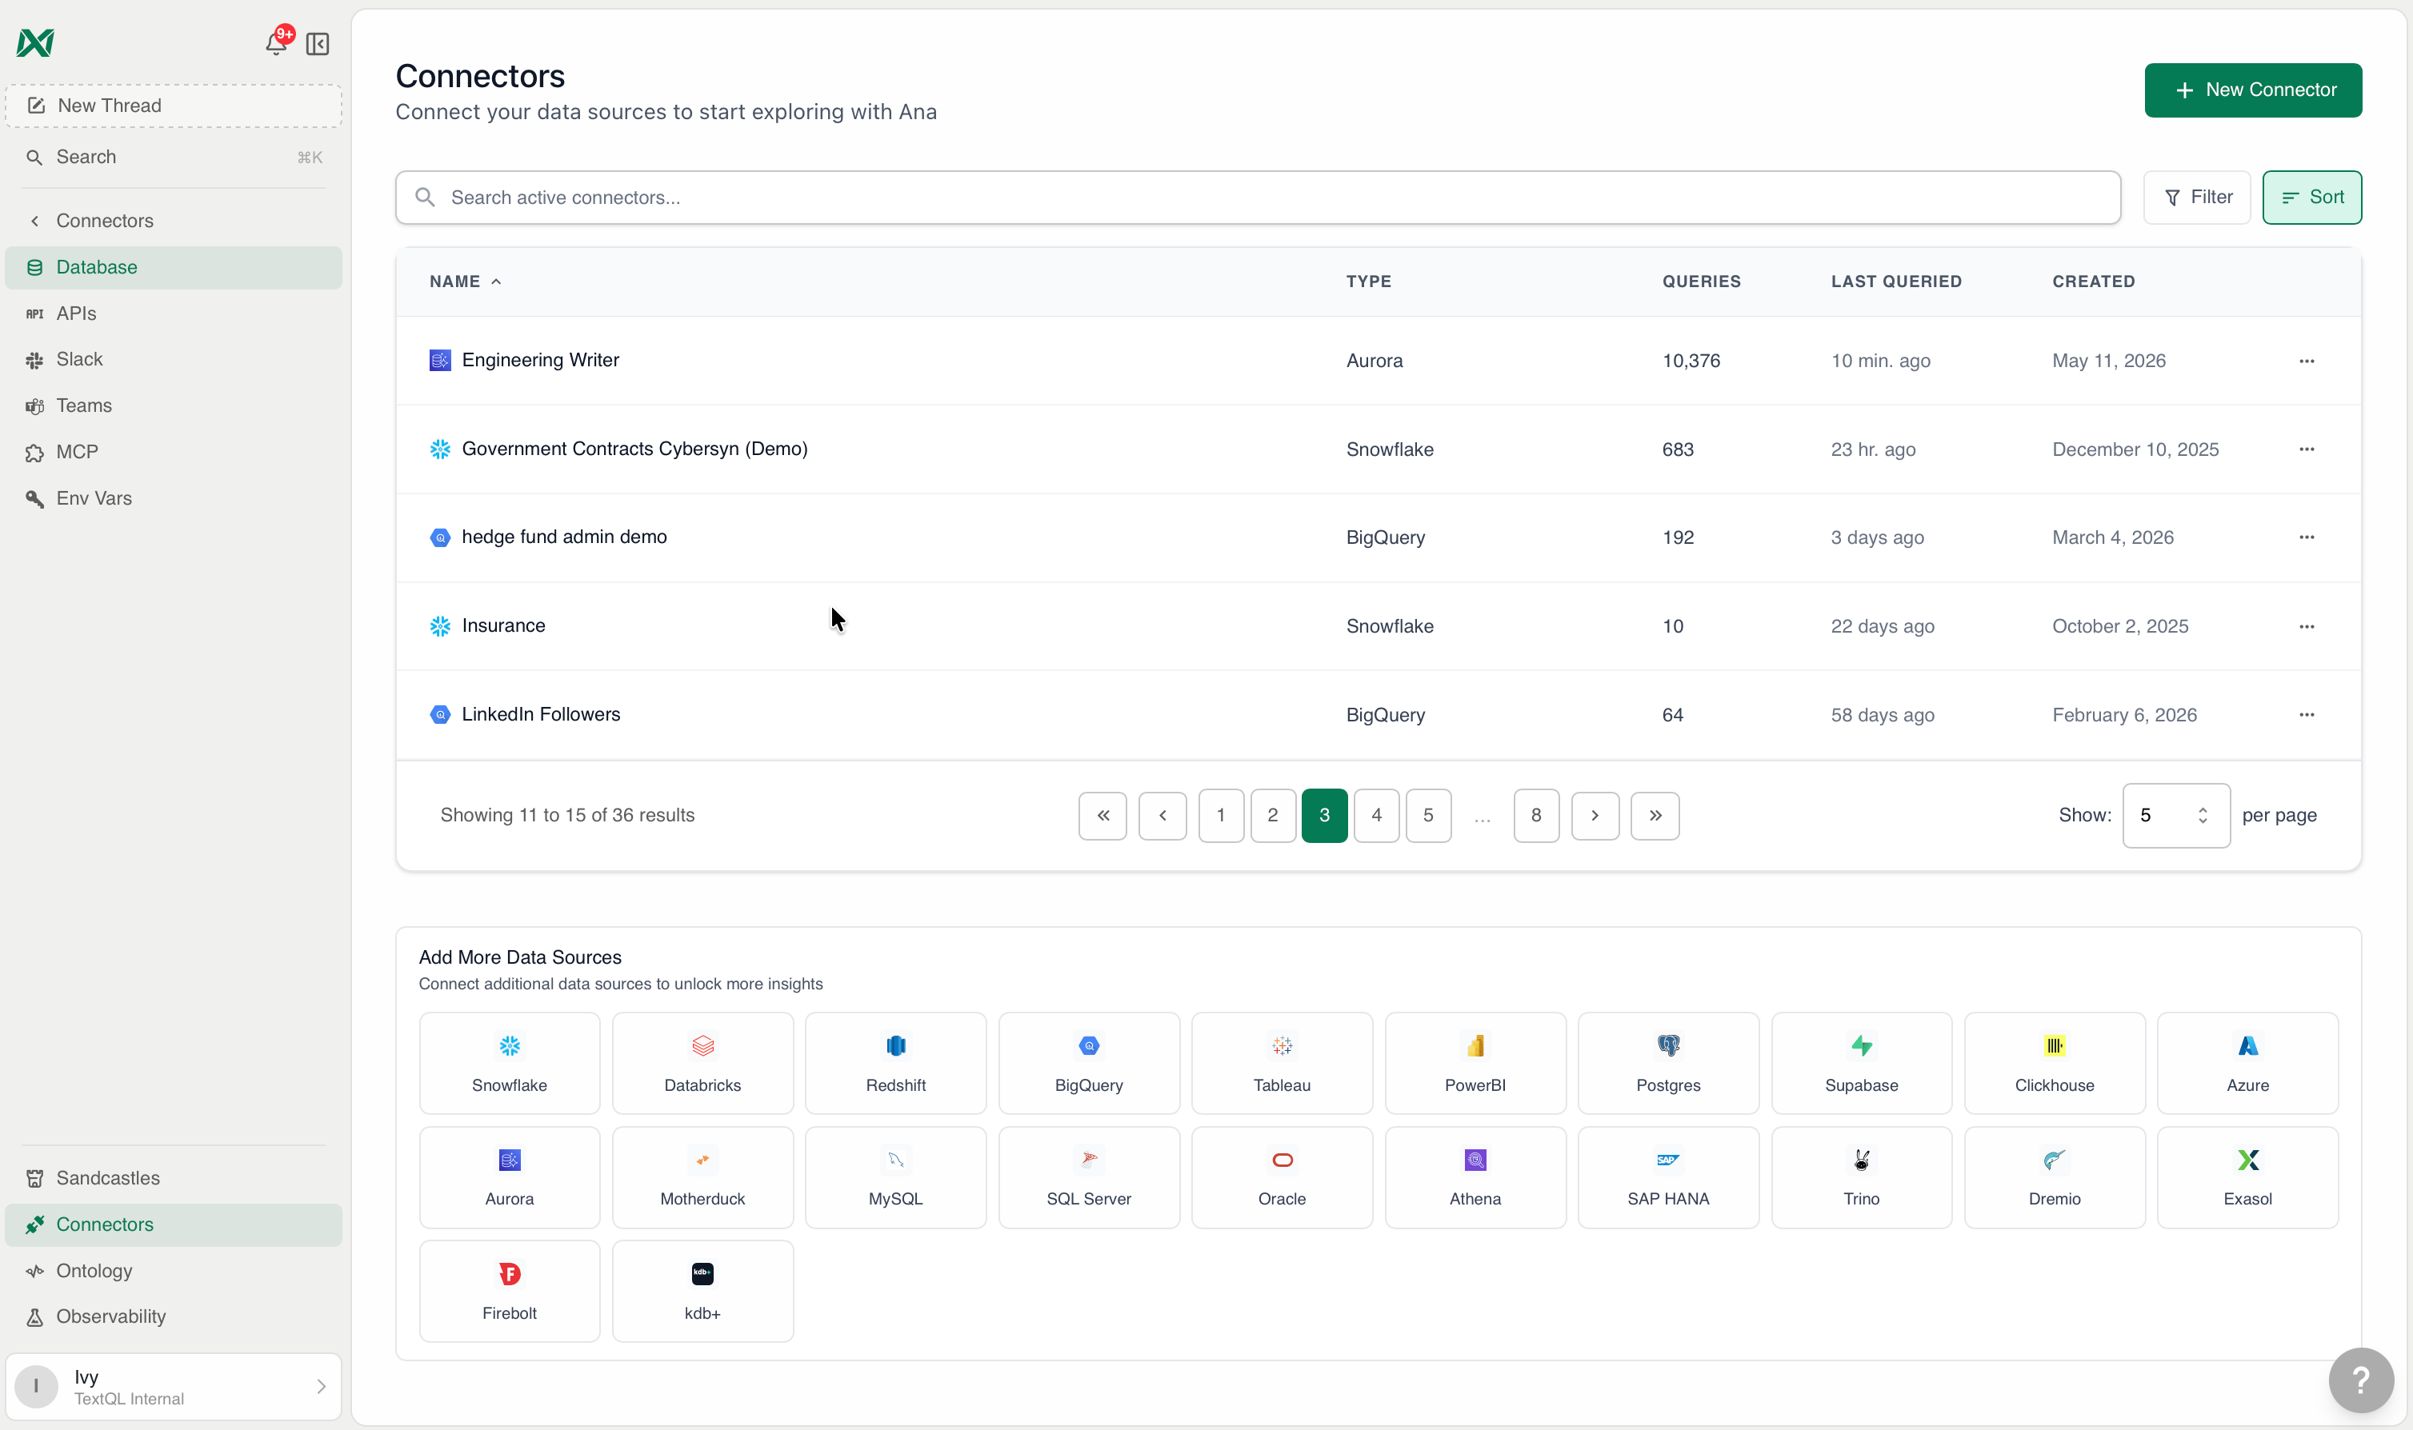Select the Firebolt data source card
The image size is (2413, 1430).
click(509, 1290)
